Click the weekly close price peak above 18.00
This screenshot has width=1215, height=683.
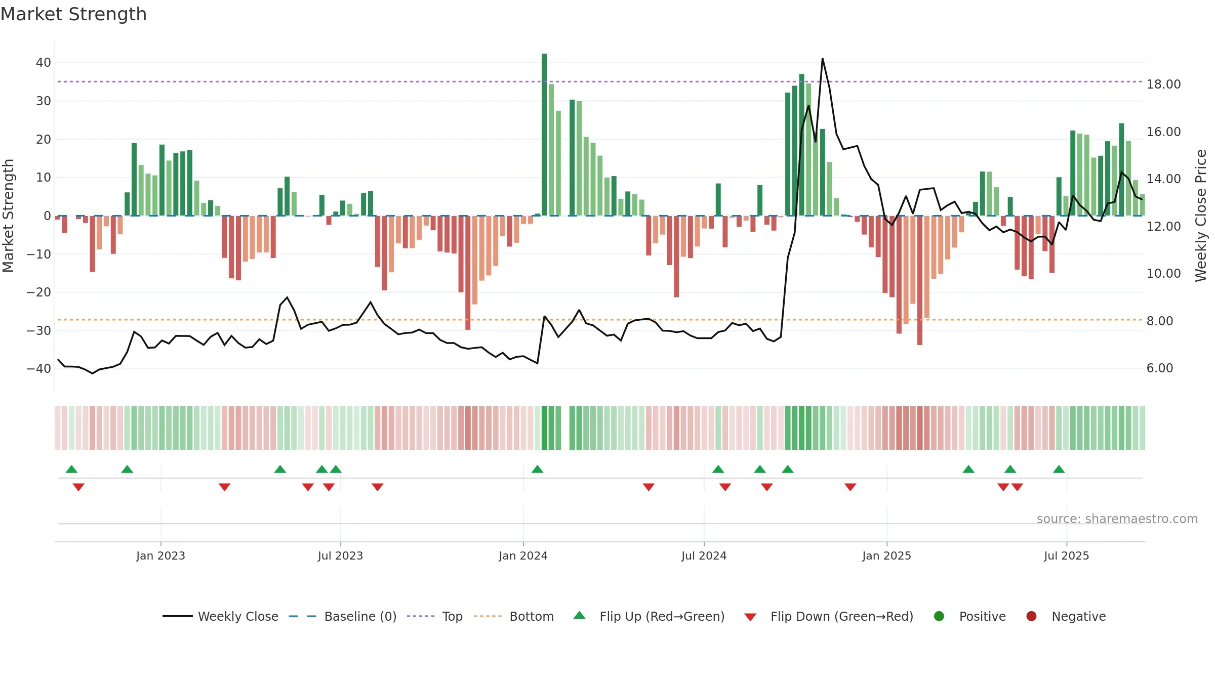(x=822, y=59)
